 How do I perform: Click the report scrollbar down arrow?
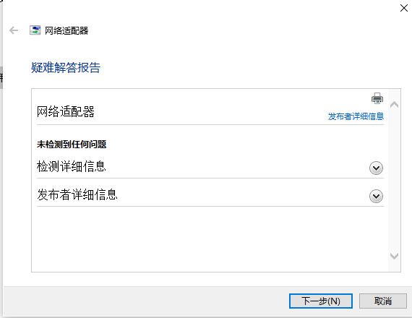[394, 256]
